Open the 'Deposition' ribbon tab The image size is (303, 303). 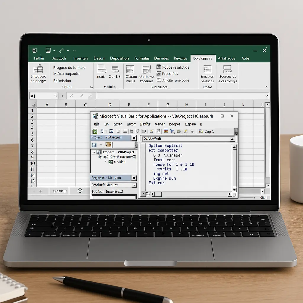(x=120, y=58)
